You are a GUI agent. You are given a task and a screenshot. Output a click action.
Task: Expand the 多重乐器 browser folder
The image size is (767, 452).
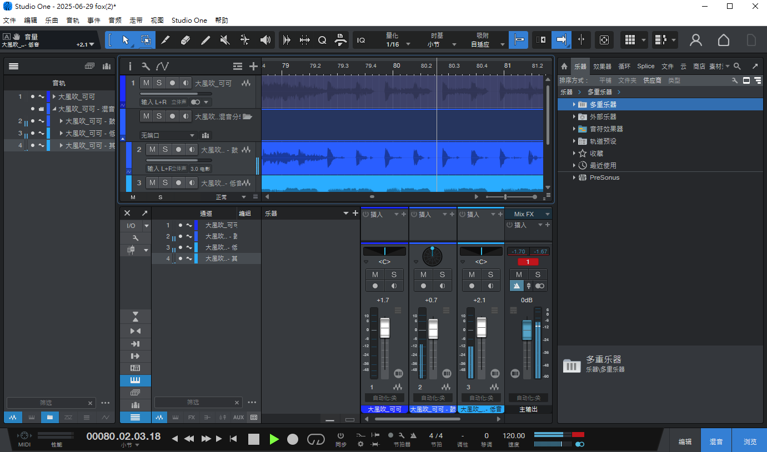tap(574, 104)
